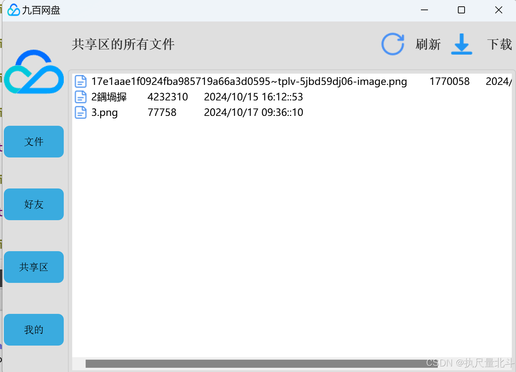This screenshot has width=516, height=372.
Task: Select the 3.png file row
Action: (x=292, y=112)
